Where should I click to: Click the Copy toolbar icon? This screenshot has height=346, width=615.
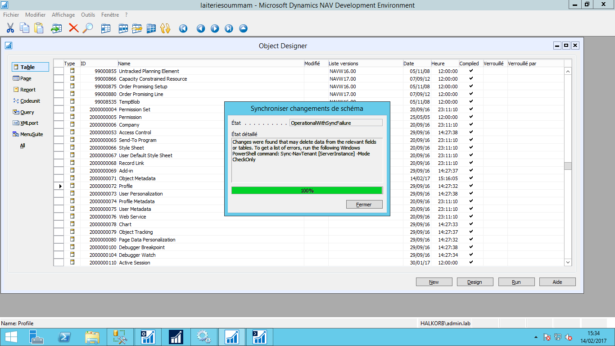pyautogui.click(x=24, y=28)
